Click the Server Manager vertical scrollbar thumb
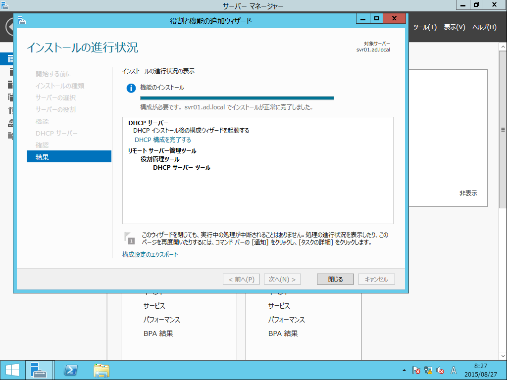507x380 pixels. coord(503,130)
